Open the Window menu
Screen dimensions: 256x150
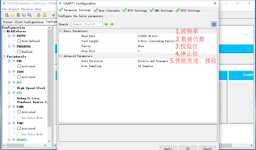(x=27, y=9)
